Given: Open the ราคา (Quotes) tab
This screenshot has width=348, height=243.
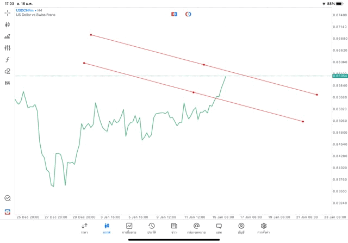Looking at the screenshot, I should (x=84, y=228).
